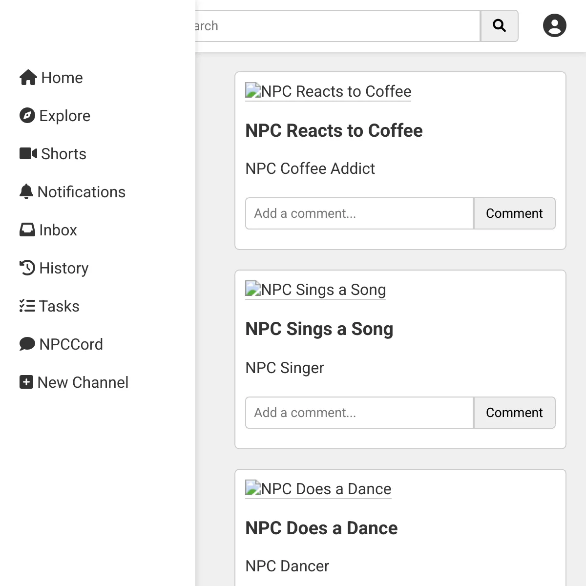Image resolution: width=586 pixels, height=586 pixels.
Task: Open NPC Reacts to Coffee thumbnail
Action: click(328, 91)
